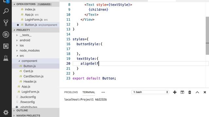Click the alignSelf text on line 20
Viewport: 209px width, 117px height.
pos(89,64)
